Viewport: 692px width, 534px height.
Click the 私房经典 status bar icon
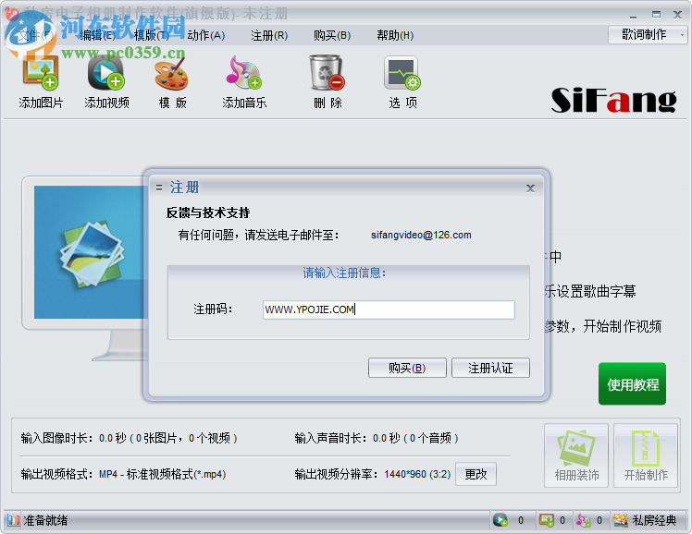[x=621, y=520]
